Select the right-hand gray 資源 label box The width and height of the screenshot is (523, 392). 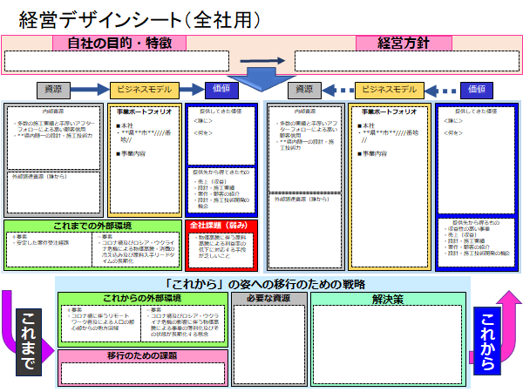[304, 90]
